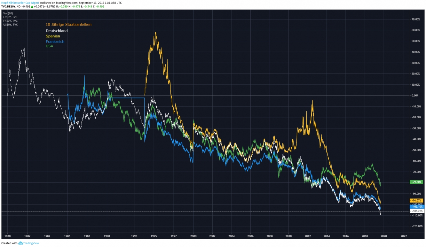Click the -110.00% price axis label
The image size is (426, 247).
[416, 215]
